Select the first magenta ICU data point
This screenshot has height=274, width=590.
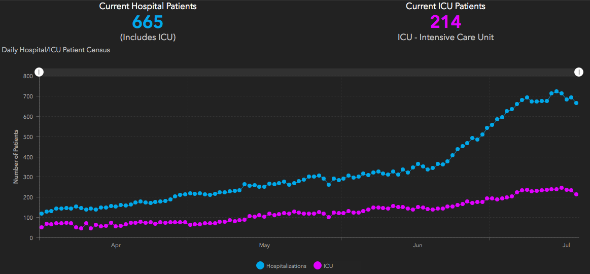pyautogui.click(x=42, y=227)
